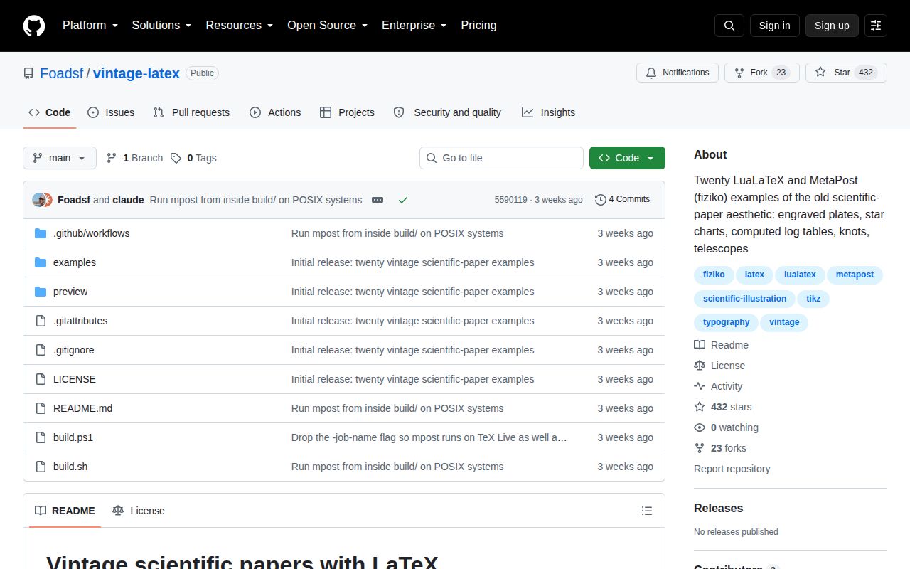The height and width of the screenshot is (569, 910).
Task: Focus the Go to file field
Action: (501, 158)
